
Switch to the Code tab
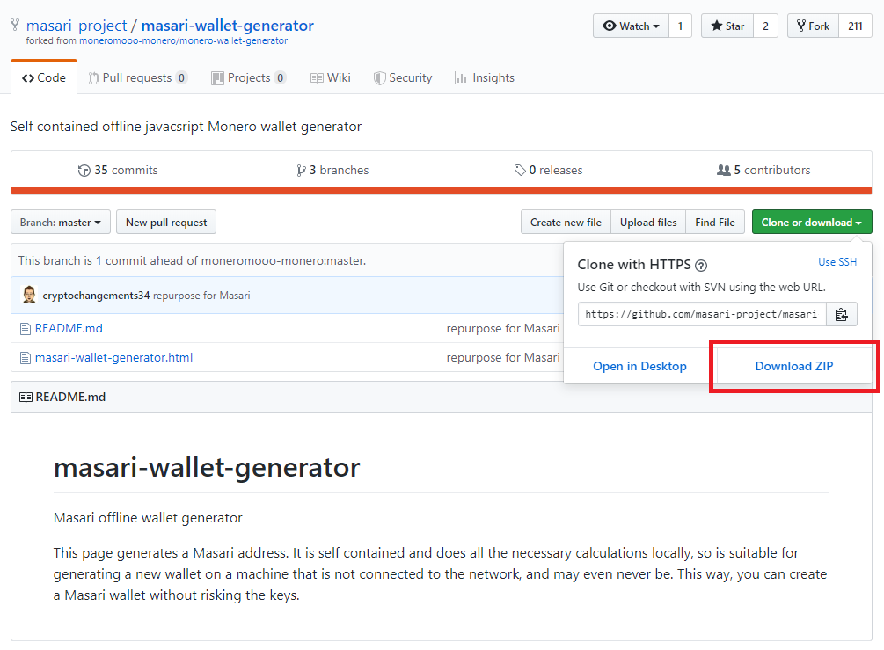pos(44,77)
